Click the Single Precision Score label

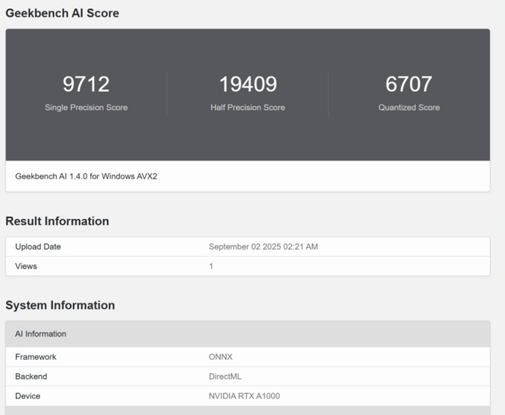point(86,108)
